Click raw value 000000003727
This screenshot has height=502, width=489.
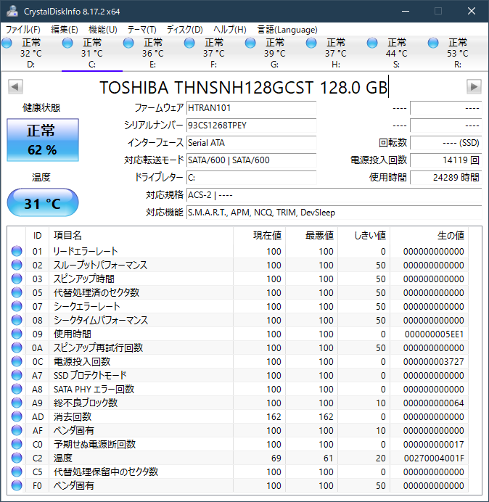pyautogui.click(x=434, y=362)
